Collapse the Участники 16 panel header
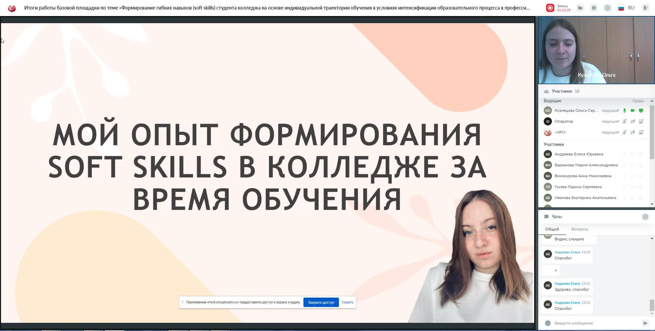Screen dimensions: 655x331 [596, 91]
